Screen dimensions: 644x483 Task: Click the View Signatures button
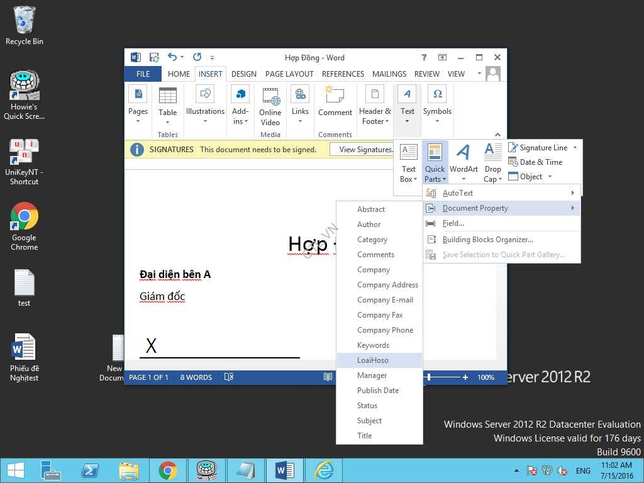365,150
